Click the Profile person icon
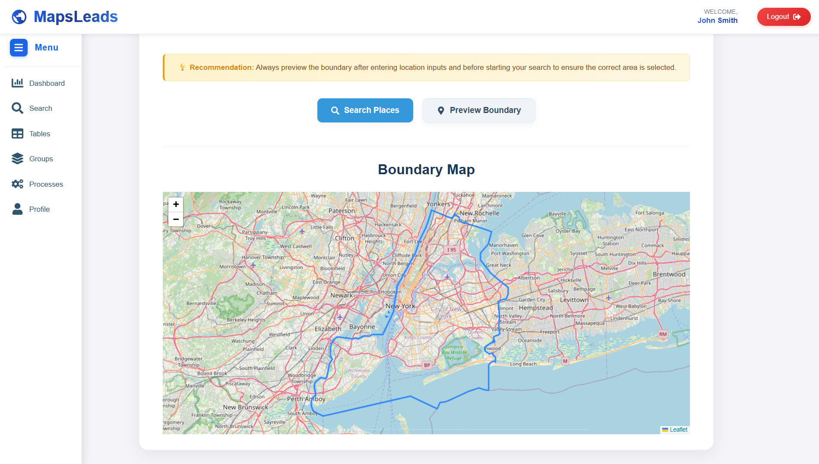The image size is (819, 464). pos(17,209)
